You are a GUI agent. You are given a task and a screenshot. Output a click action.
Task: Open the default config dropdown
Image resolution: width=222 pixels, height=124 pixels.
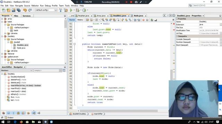(56, 10)
